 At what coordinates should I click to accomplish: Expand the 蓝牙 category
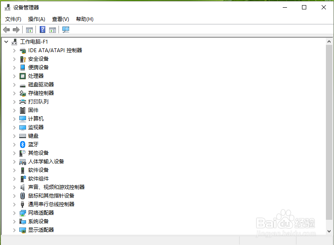click(x=14, y=145)
